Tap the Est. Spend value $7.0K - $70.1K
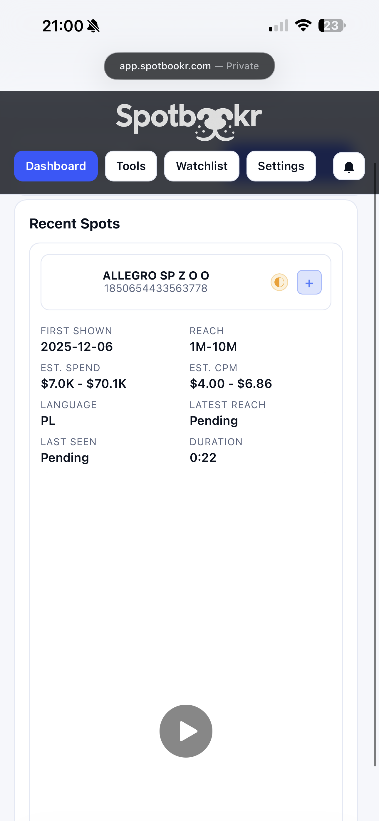 tap(83, 384)
